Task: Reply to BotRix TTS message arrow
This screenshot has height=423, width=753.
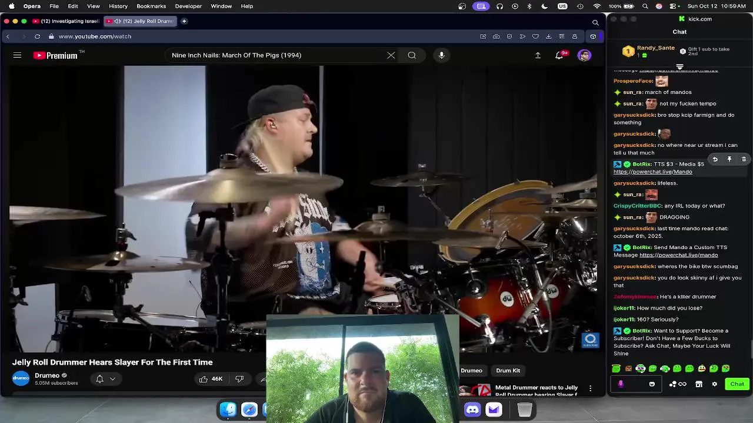Action: (x=715, y=159)
